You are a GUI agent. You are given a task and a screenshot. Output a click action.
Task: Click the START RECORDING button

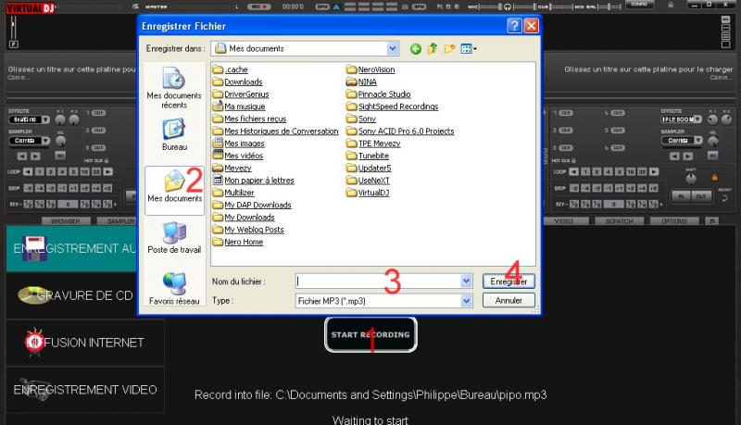pos(370,334)
